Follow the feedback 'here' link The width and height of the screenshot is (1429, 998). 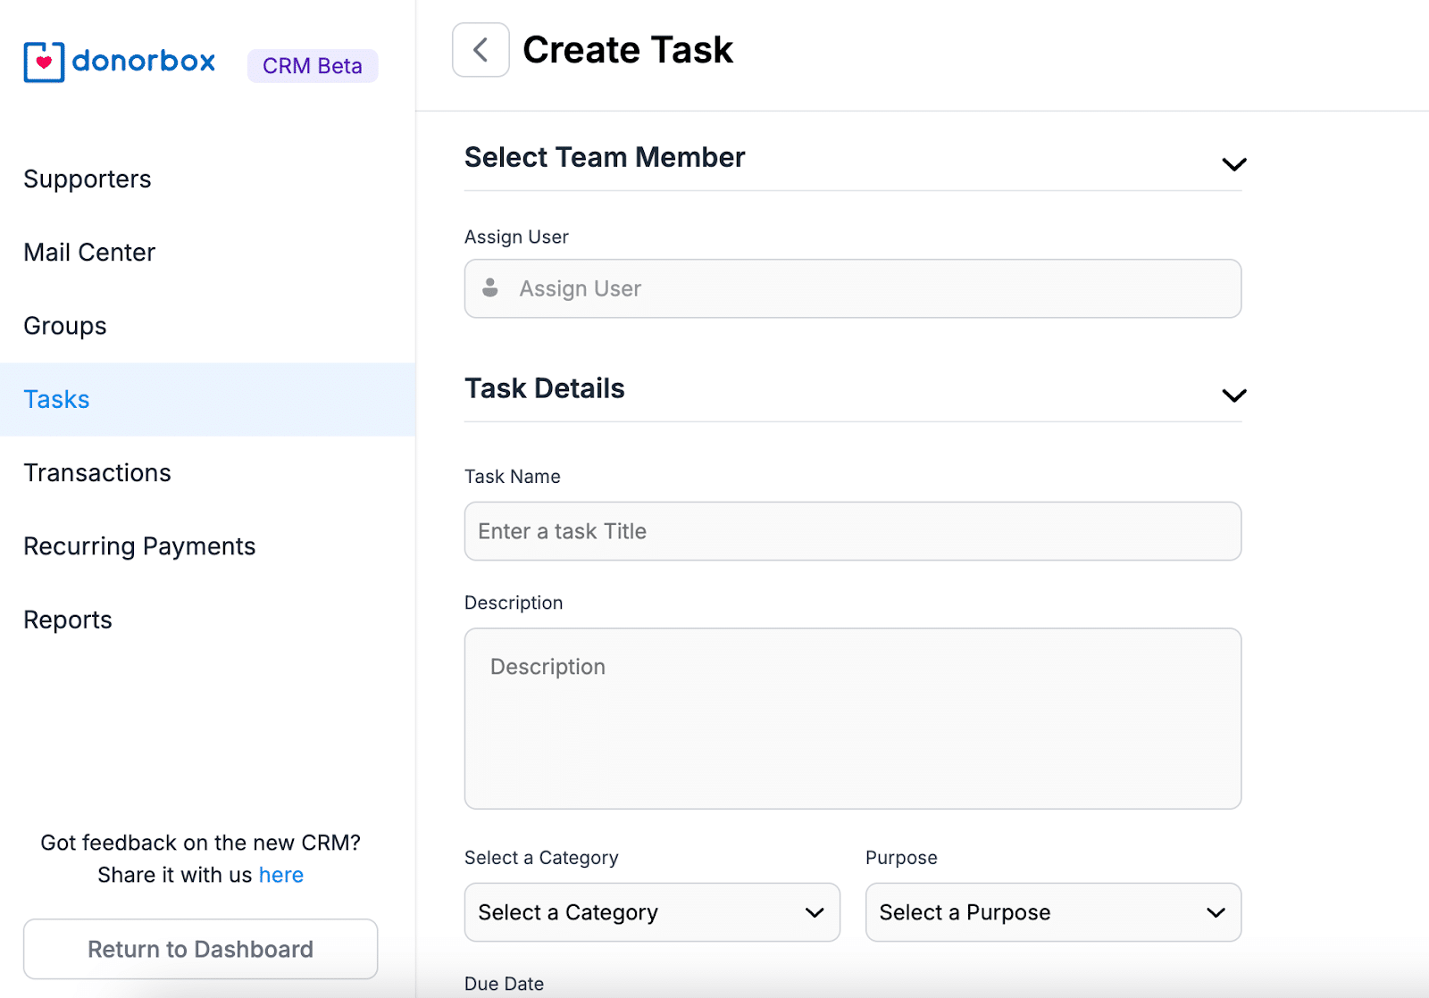(281, 875)
